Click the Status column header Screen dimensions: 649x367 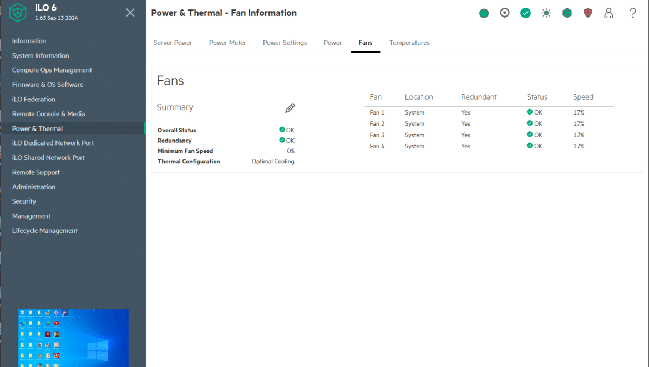click(537, 97)
